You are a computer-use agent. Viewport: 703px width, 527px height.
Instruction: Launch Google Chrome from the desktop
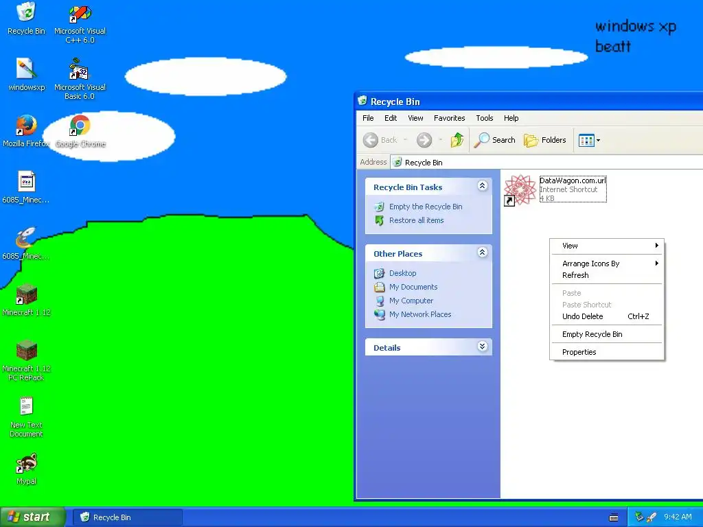point(80,125)
